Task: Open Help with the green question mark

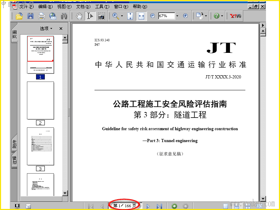Action: (216, 16)
